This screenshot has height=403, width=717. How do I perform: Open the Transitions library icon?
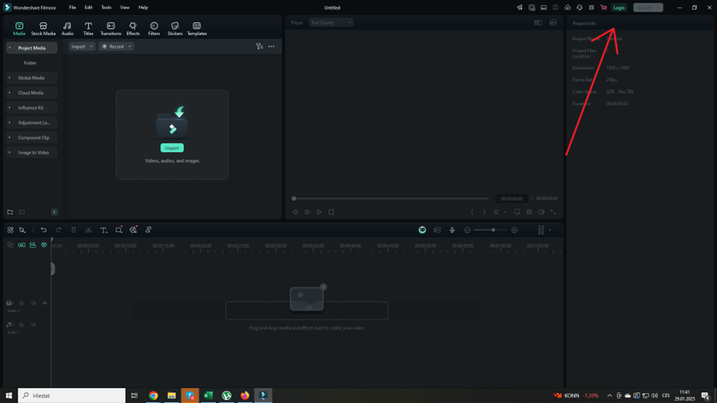click(x=111, y=28)
